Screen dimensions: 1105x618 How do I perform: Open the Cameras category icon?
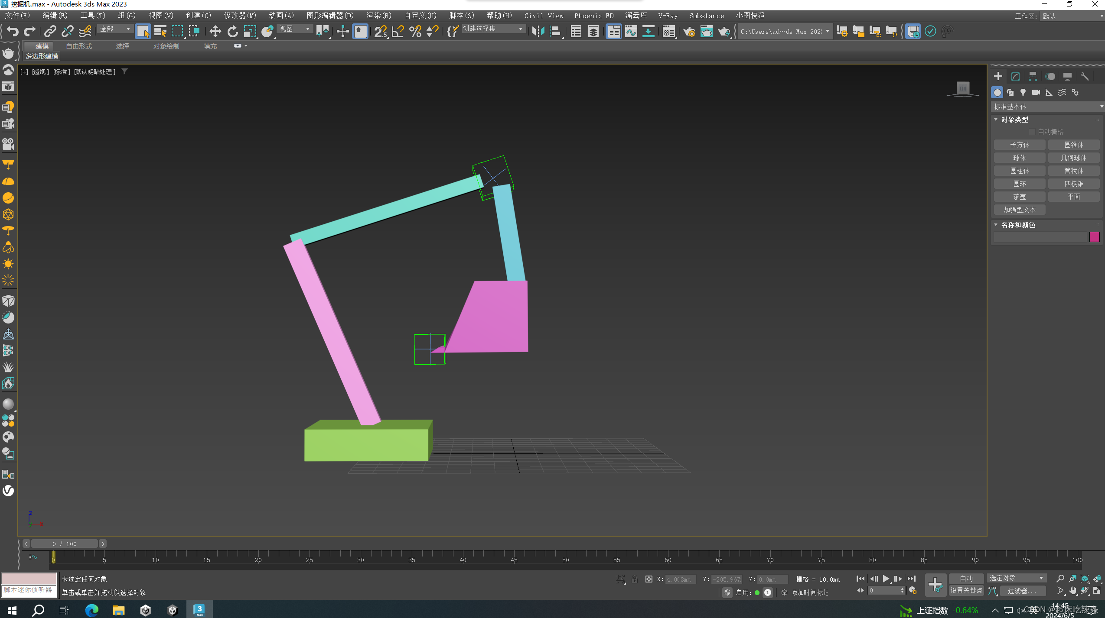pyautogui.click(x=1036, y=92)
